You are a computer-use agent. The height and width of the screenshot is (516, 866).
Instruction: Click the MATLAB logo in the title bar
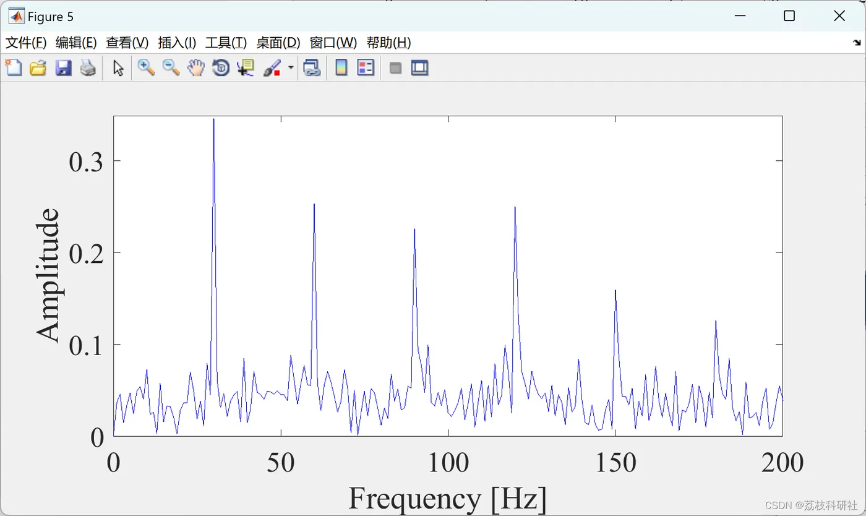click(x=15, y=17)
